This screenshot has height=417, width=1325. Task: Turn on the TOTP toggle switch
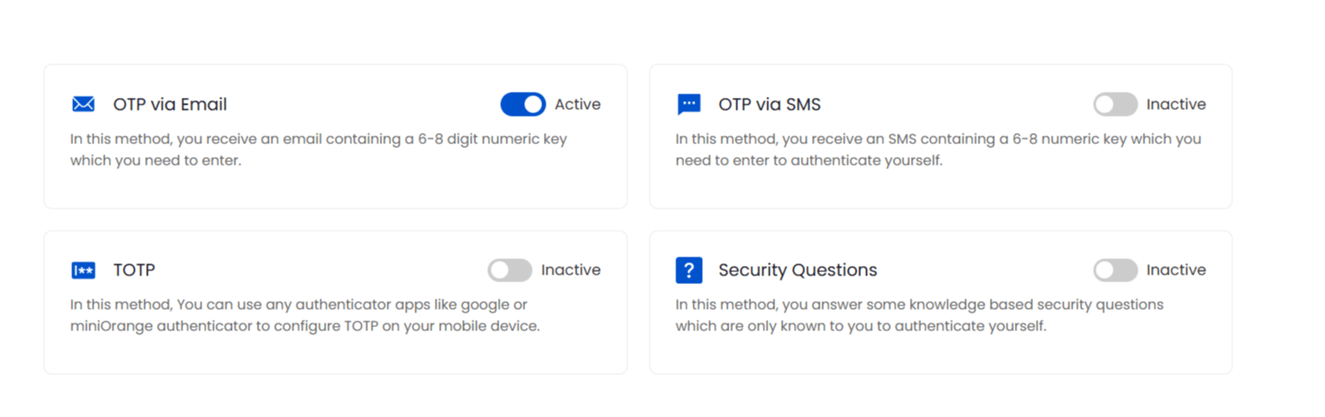510,270
